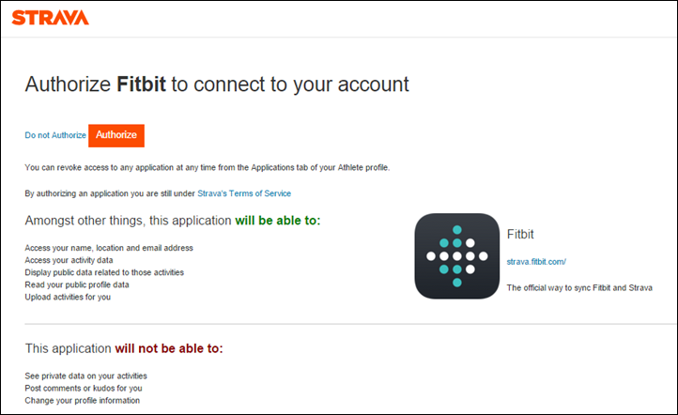Screen dimensions: 678x415
Task: Click 'Access your activity data' permission line
Action: click(x=69, y=260)
